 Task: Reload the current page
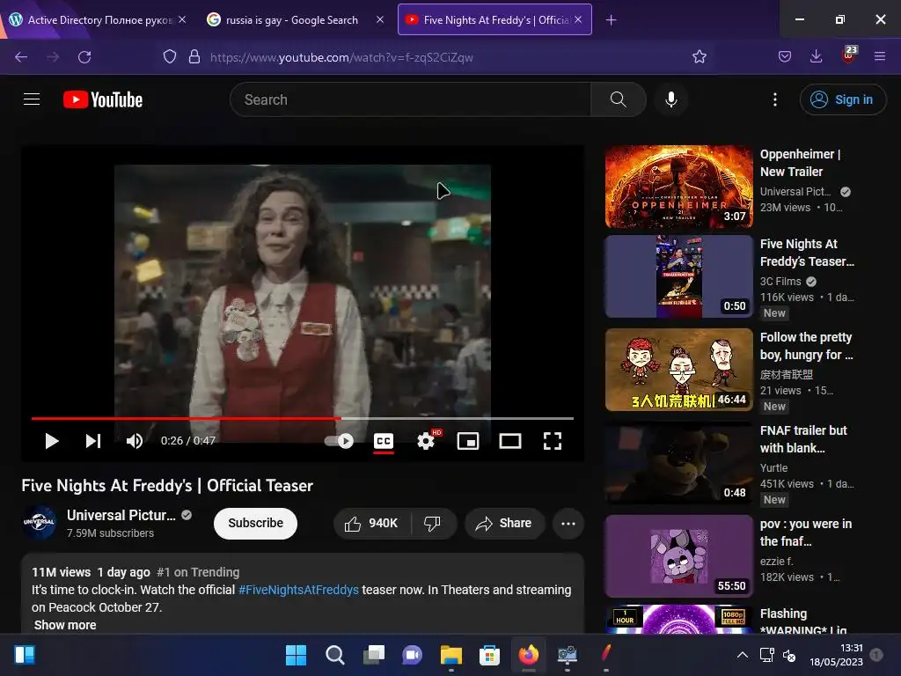coord(84,57)
